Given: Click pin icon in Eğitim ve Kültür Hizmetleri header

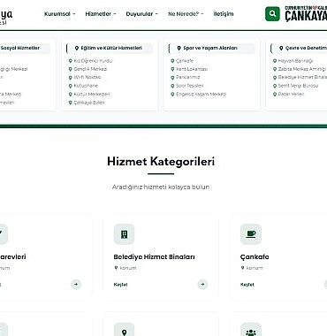Looking at the screenshot, I should click(x=77, y=48).
